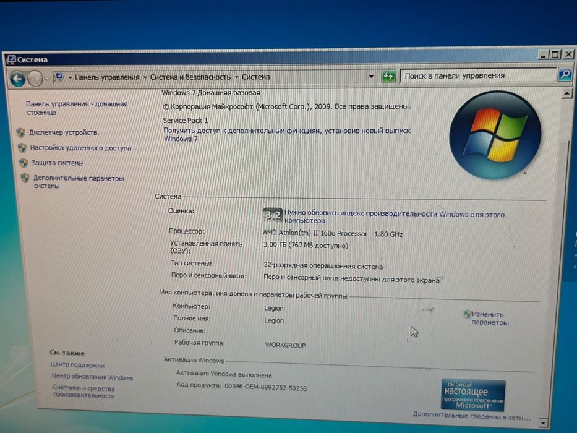Image resolution: width=577 pixels, height=433 pixels.
Task: Click the Back navigation arrow button
Action: [x=18, y=79]
